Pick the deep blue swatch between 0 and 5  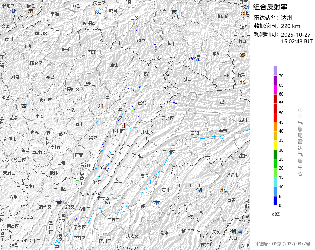click(x=275, y=201)
